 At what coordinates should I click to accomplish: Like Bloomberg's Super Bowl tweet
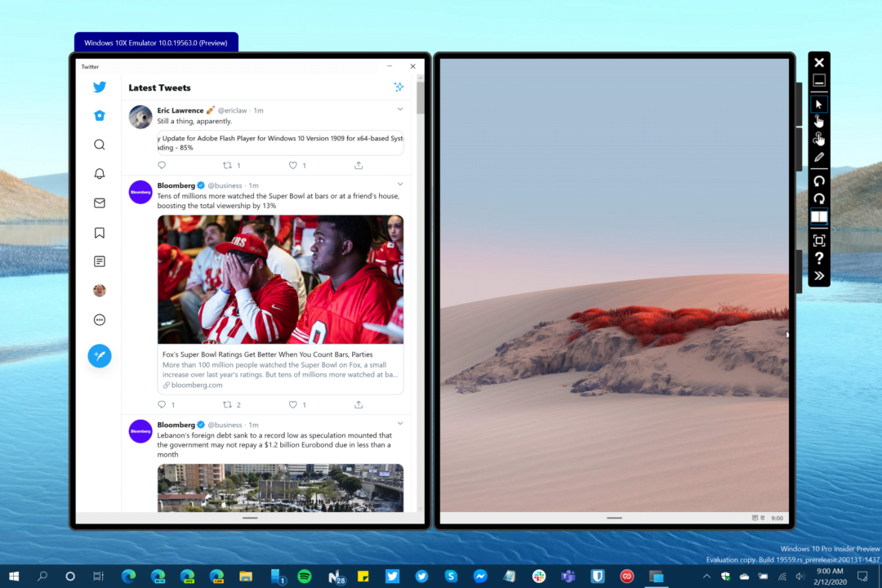pyautogui.click(x=292, y=404)
